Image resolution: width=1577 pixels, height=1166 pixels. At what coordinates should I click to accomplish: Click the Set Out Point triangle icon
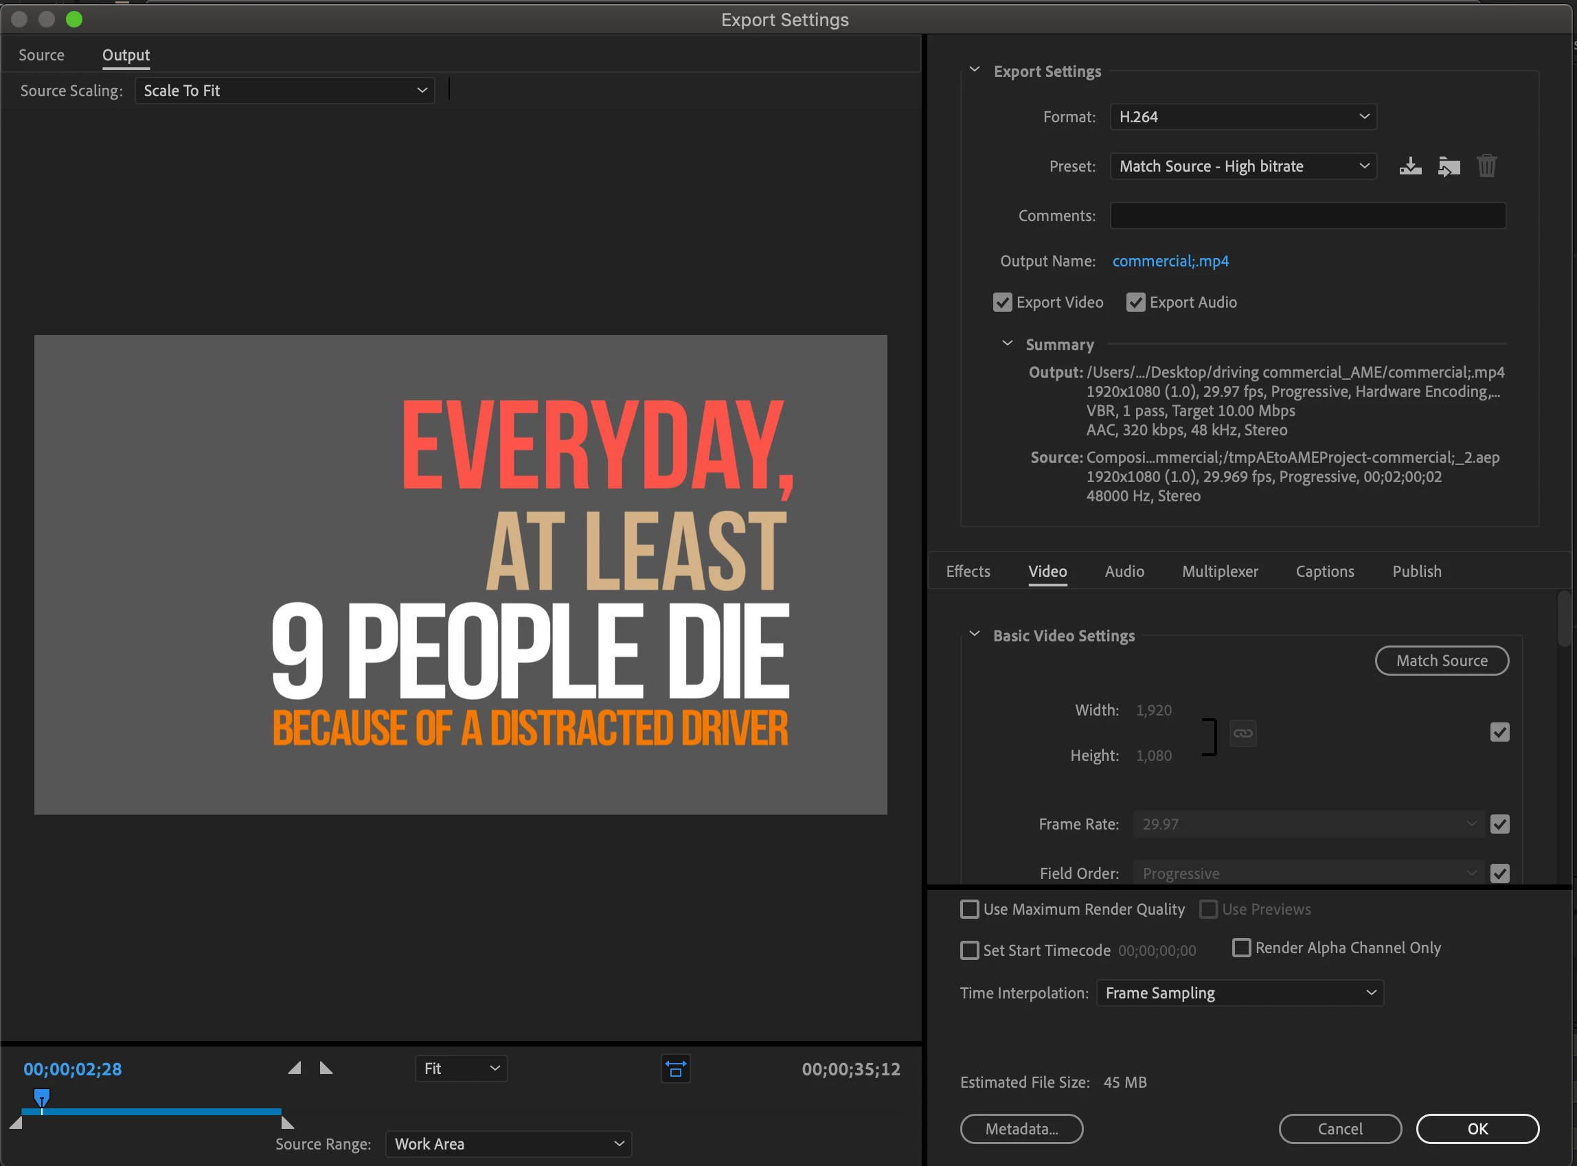tap(326, 1068)
